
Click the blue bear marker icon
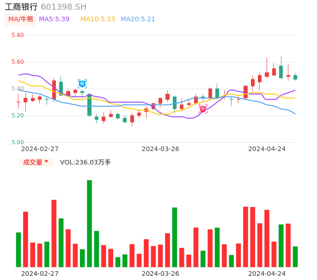tap(82, 84)
